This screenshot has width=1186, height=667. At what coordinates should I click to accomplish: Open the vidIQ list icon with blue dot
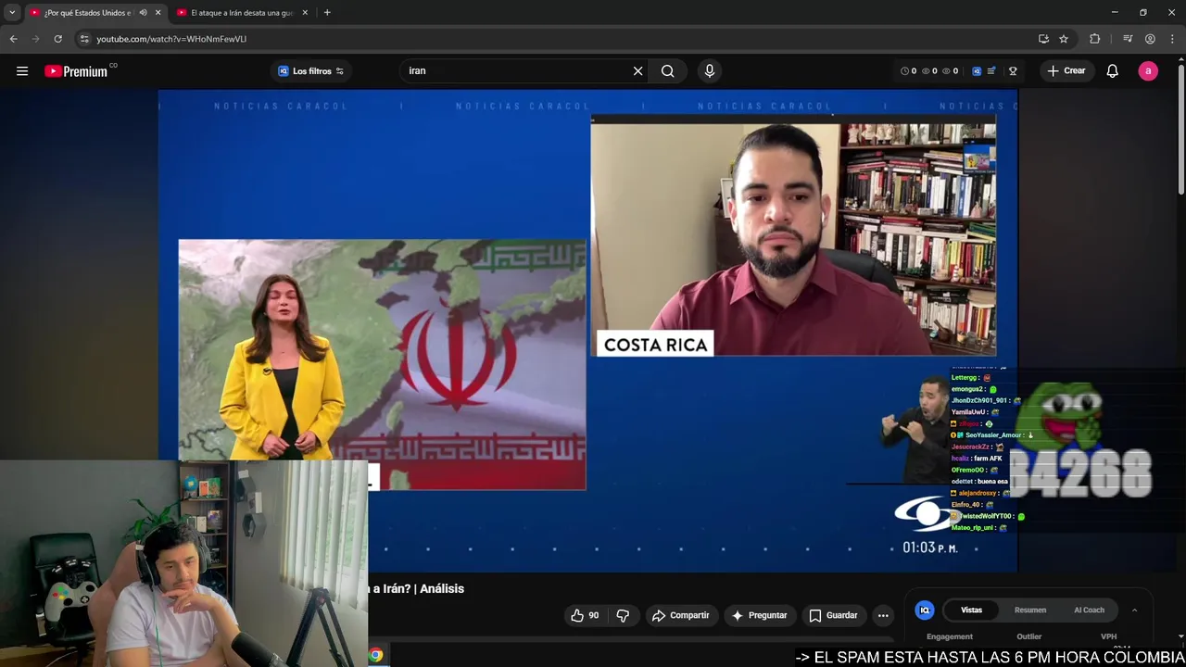pyautogui.click(x=991, y=71)
